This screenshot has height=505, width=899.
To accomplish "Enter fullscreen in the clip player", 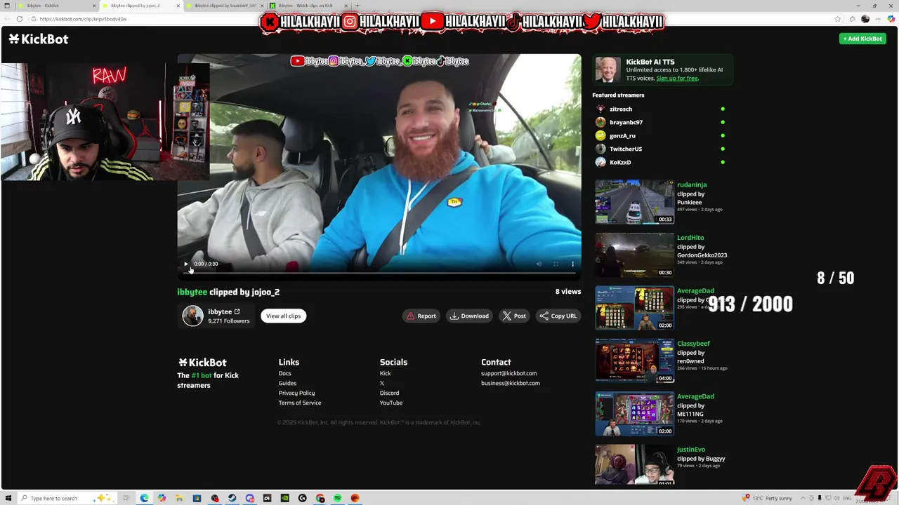I will 556,264.
